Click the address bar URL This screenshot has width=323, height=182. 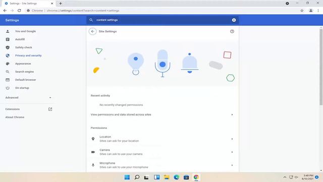point(83,11)
